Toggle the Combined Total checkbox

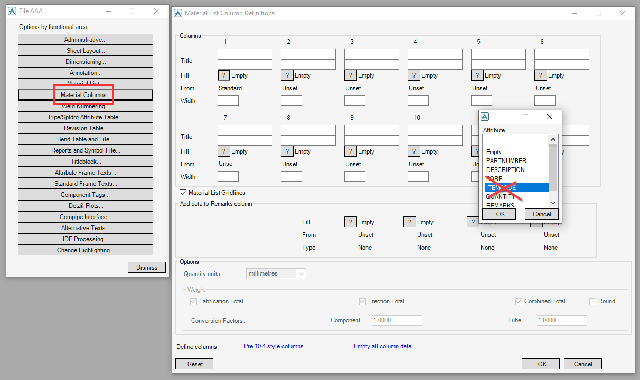click(519, 301)
